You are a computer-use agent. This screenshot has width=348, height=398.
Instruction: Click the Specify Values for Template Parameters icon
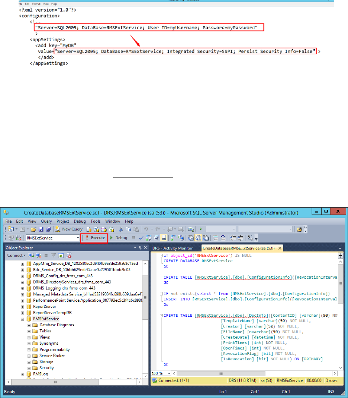pos(250,238)
